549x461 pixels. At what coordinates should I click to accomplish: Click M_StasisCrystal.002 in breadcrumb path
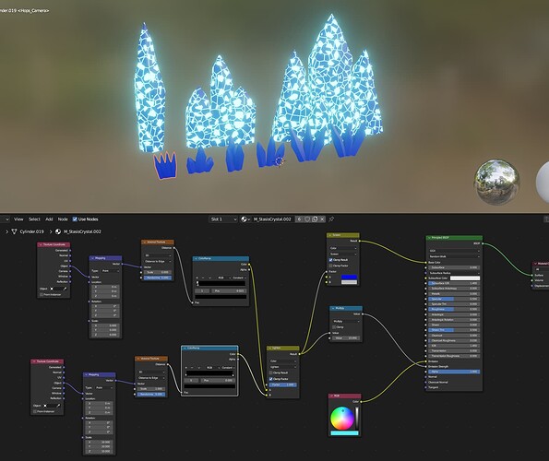tap(82, 231)
